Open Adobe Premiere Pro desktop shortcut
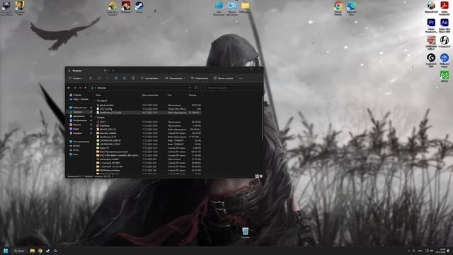The width and height of the screenshot is (453, 255). point(431,25)
